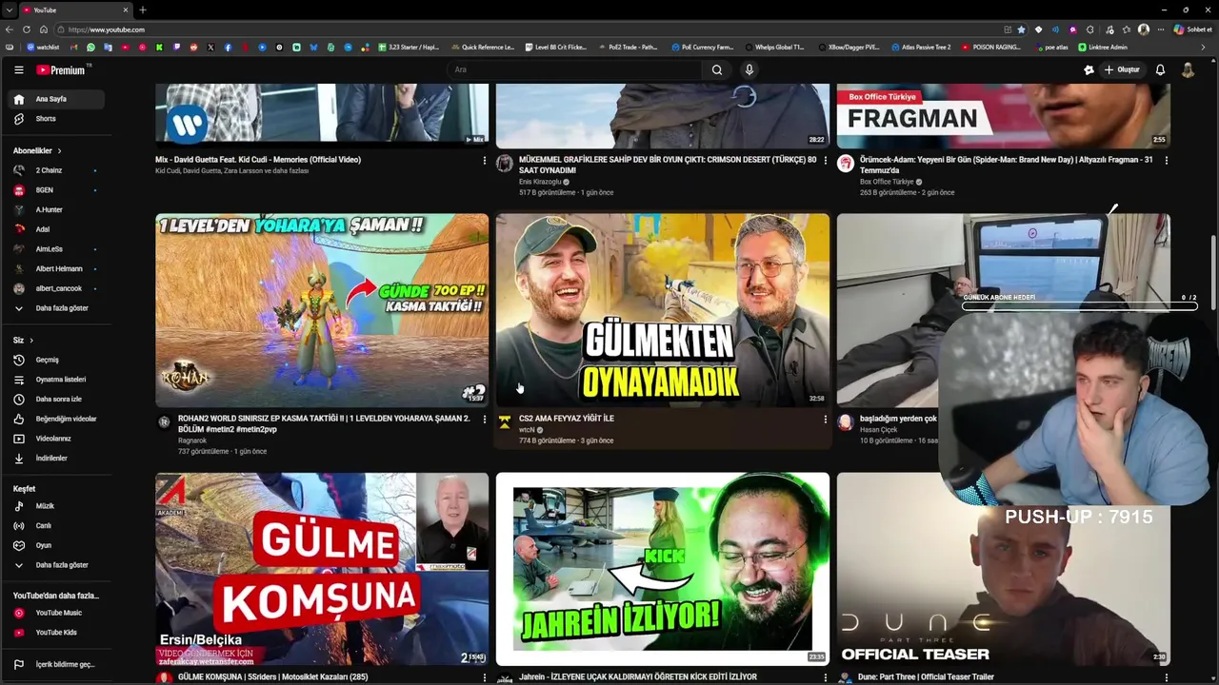Click the Oluştur create button
The height and width of the screenshot is (685, 1219).
coord(1122,69)
